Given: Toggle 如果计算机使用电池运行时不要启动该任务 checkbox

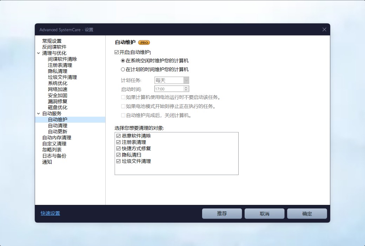Looking at the screenshot, I should 123,97.
